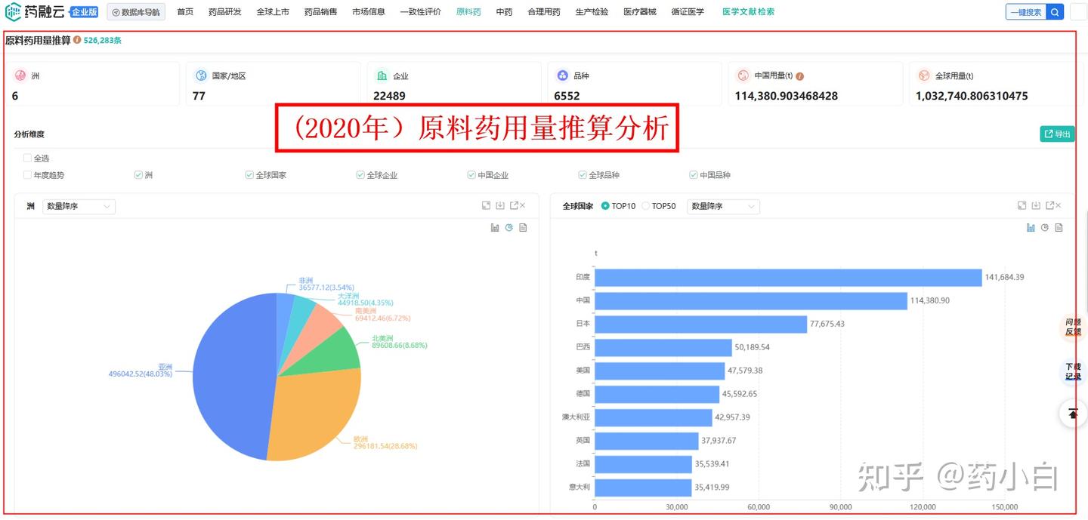Open the 生产检验 menu
1088x520 pixels.
[x=592, y=12]
